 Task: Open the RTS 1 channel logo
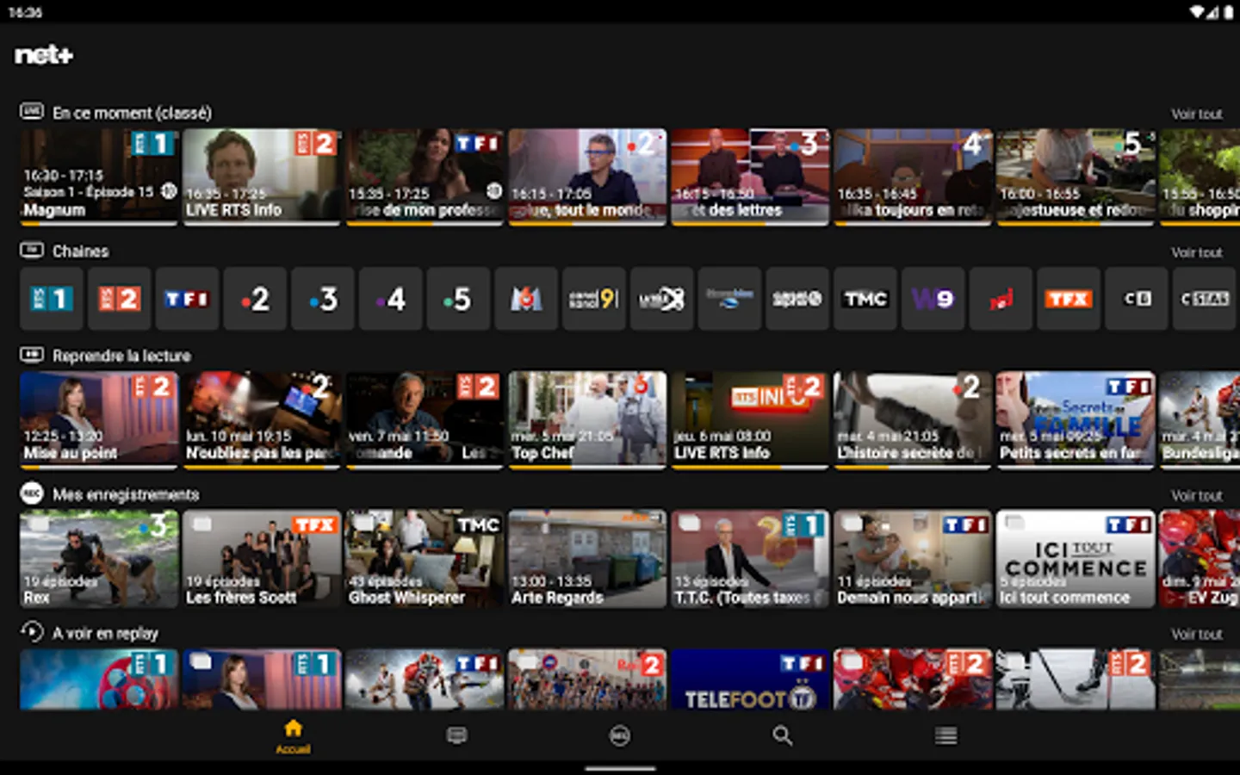[x=52, y=299]
